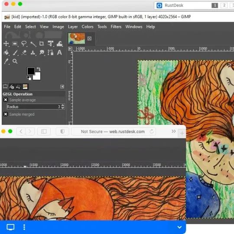Reset colors to black and white
The image size is (234, 234).
tap(29, 78)
